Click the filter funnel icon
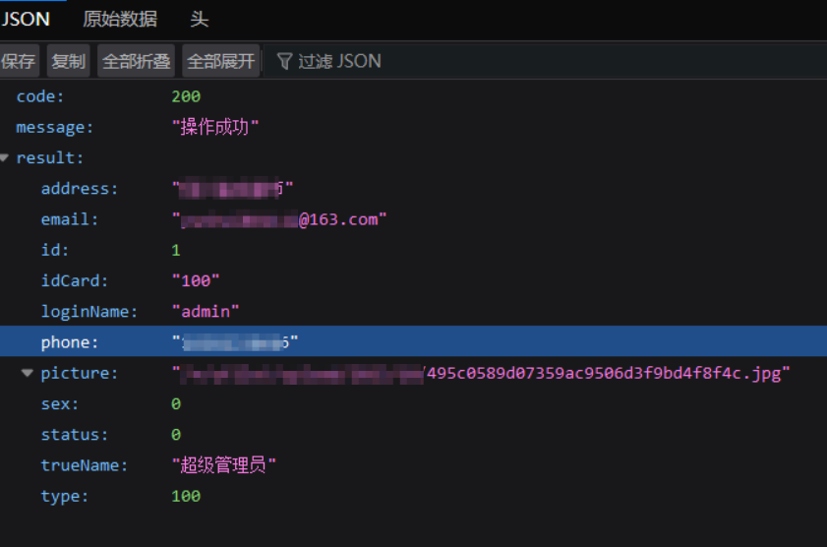The width and height of the screenshot is (827, 547). 284,61
